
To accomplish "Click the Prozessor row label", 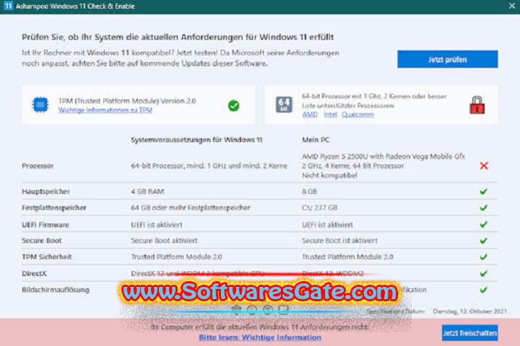I will [x=38, y=166].
